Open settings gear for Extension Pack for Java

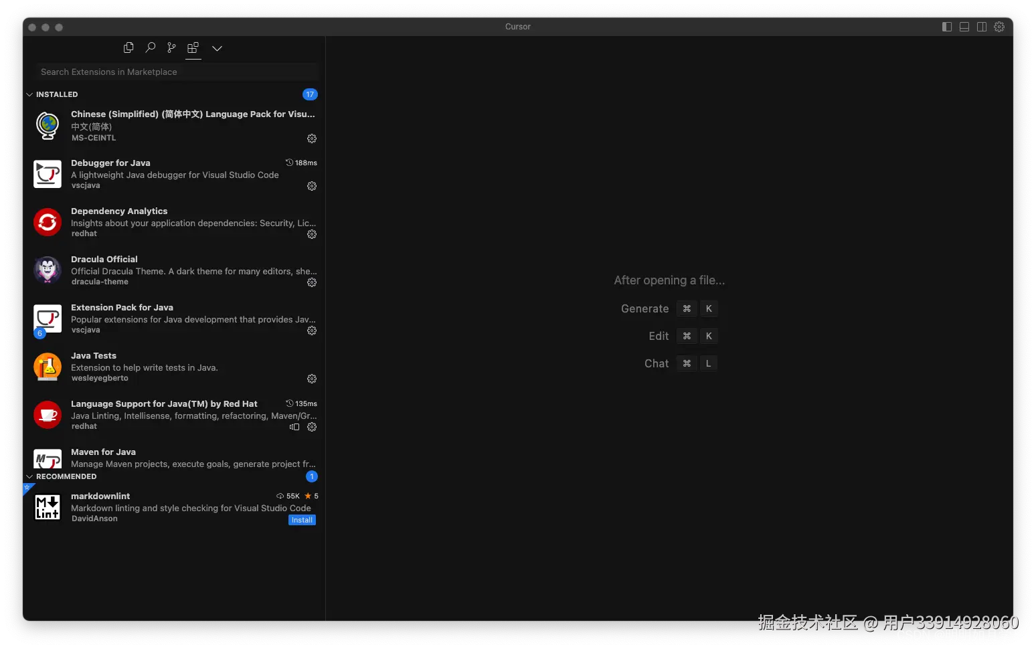(312, 331)
